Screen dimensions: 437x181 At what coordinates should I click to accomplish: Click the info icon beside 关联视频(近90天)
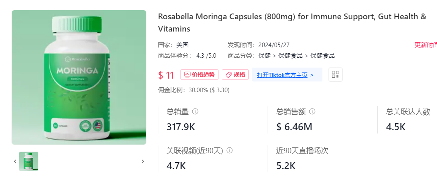pyautogui.click(x=230, y=150)
